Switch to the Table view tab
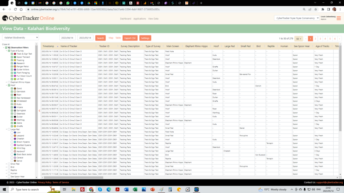 pos(118,38)
